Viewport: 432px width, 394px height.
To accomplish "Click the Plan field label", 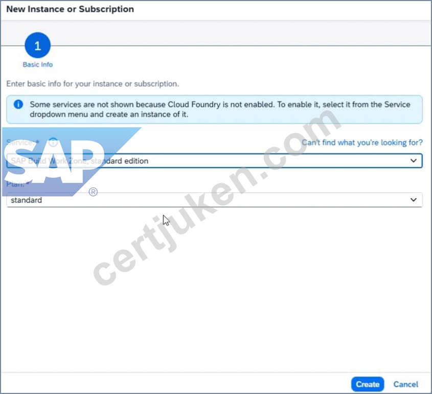I will (18, 184).
